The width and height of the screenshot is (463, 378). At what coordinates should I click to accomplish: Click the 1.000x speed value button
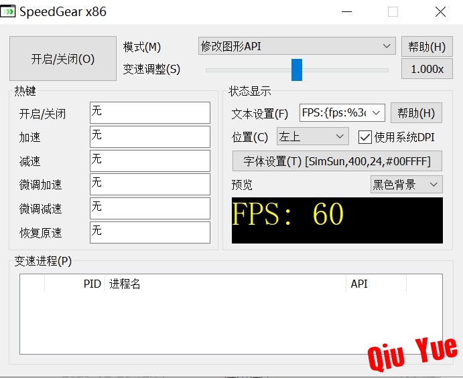pyautogui.click(x=427, y=69)
